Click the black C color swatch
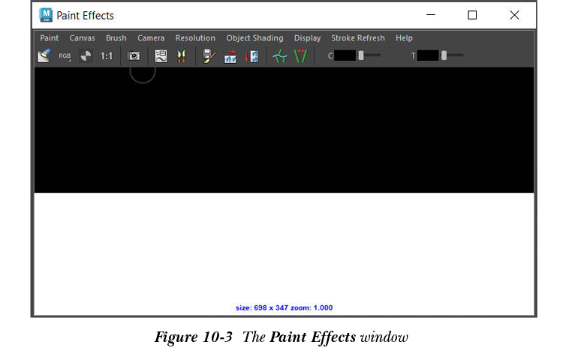The width and height of the screenshot is (563, 348). pyautogui.click(x=345, y=55)
